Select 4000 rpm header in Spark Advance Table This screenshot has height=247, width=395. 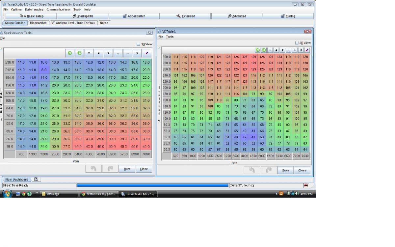[x=89, y=154]
